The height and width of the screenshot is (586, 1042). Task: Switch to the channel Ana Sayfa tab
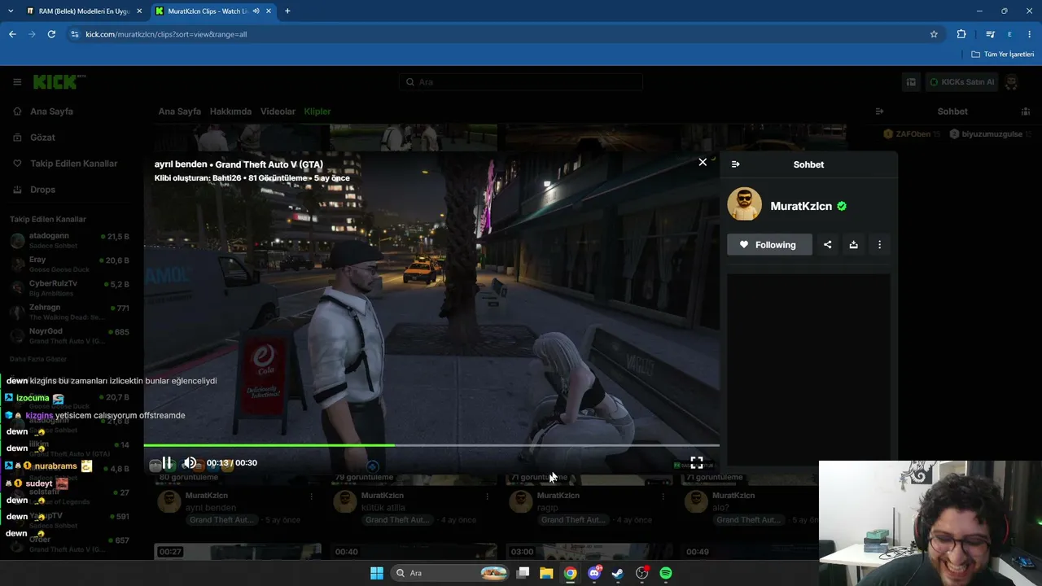coord(179,112)
